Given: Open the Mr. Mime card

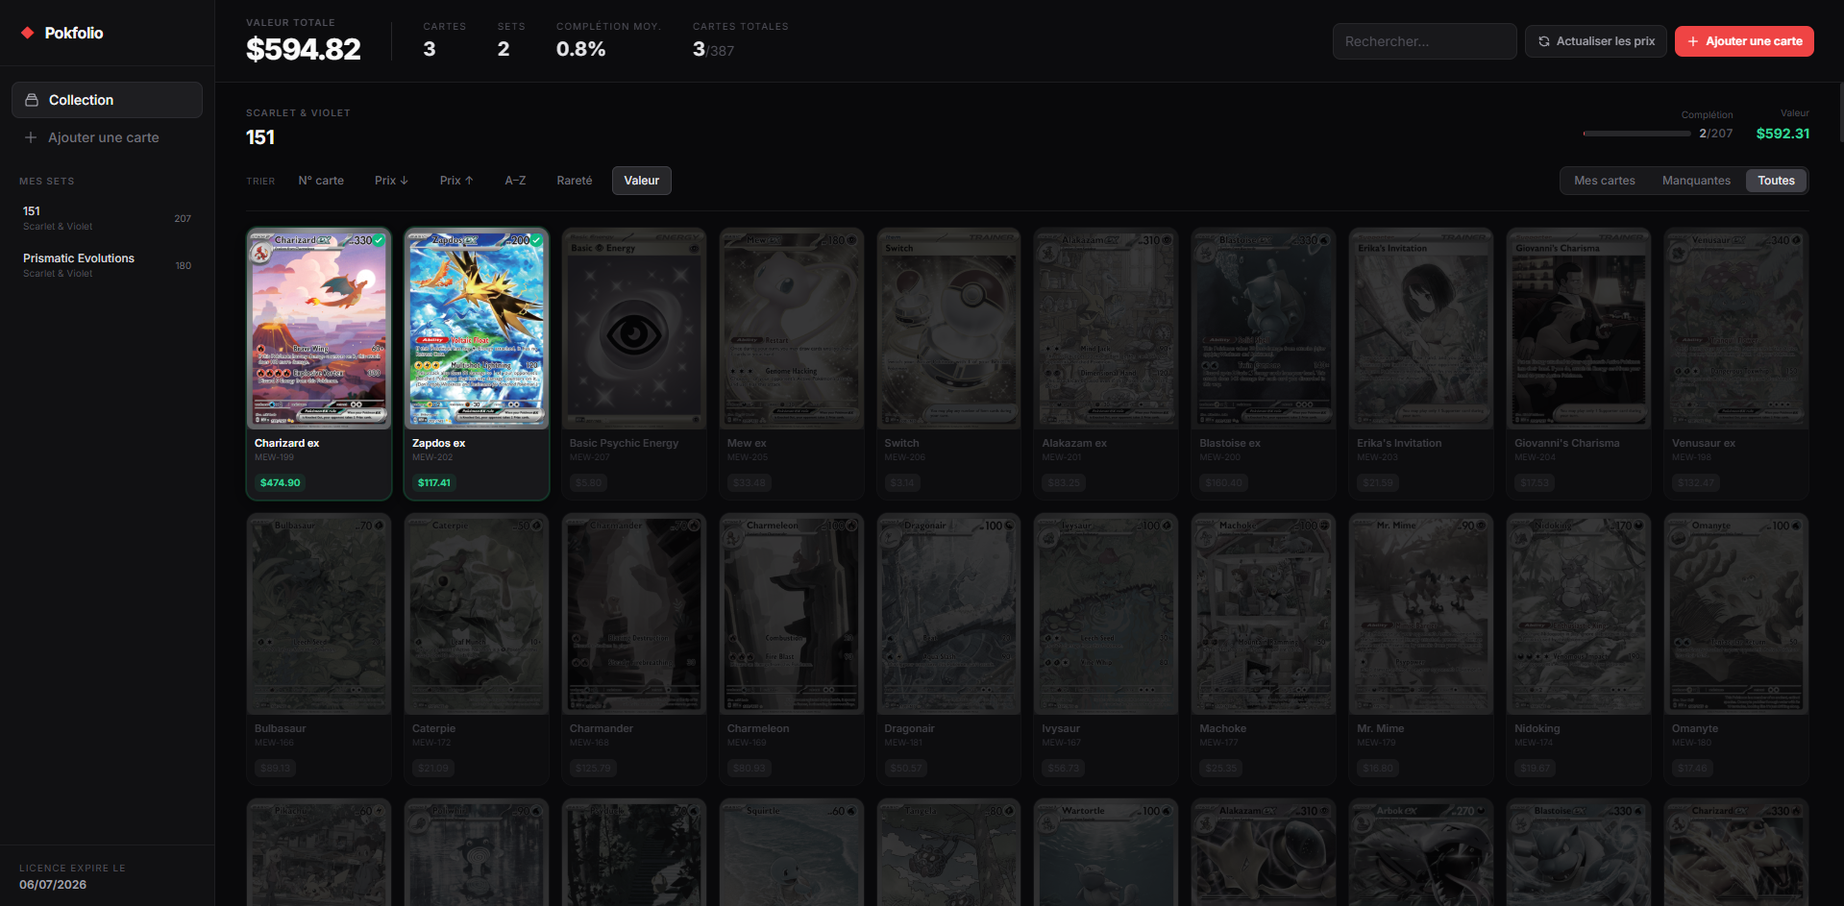Looking at the screenshot, I should pyautogui.click(x=1421, y=649).
